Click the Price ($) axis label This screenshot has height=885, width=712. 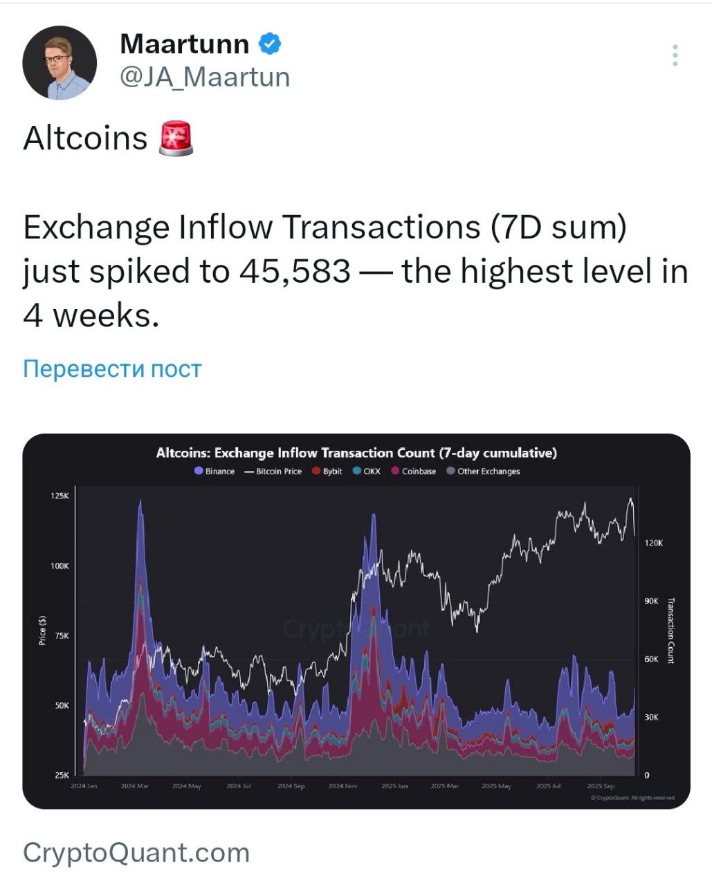[x=43, y=631]
